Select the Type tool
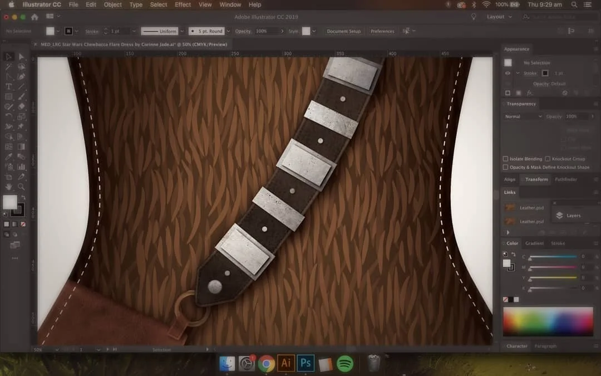The width and height of the screenshot is (601, 376). pos(9,87)
